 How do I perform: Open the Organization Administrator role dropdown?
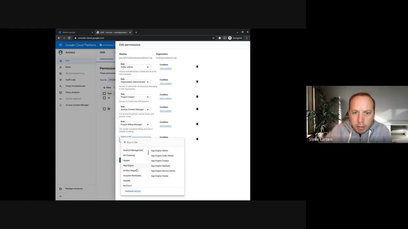(135, 82)
